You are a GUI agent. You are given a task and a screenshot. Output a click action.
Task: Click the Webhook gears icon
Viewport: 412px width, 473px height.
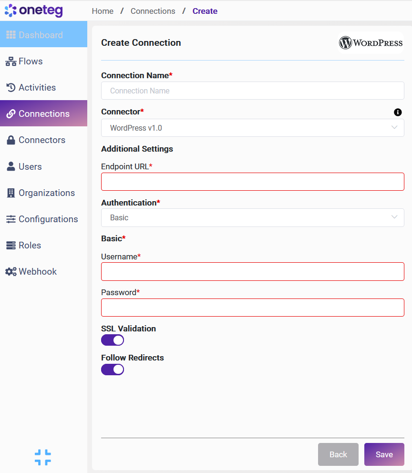[10, 272]
